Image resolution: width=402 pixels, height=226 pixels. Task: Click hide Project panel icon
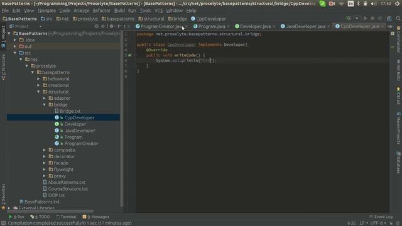click(119, 26)
